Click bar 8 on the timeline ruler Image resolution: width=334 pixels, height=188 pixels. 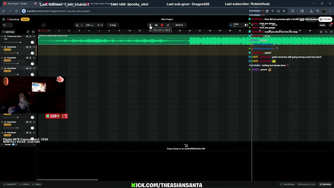(109, 31)
